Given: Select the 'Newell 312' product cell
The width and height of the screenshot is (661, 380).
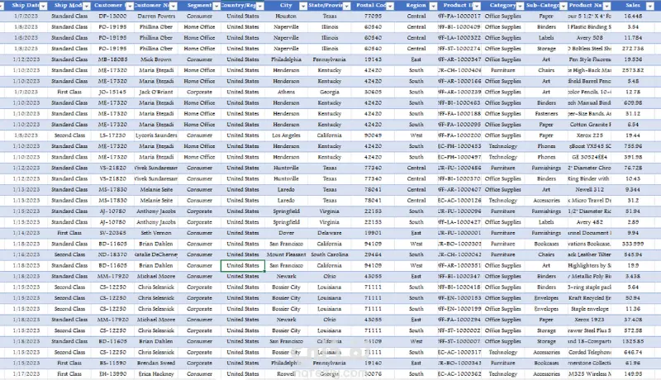Looking at the screenshot, I should (x=589, y=189).
